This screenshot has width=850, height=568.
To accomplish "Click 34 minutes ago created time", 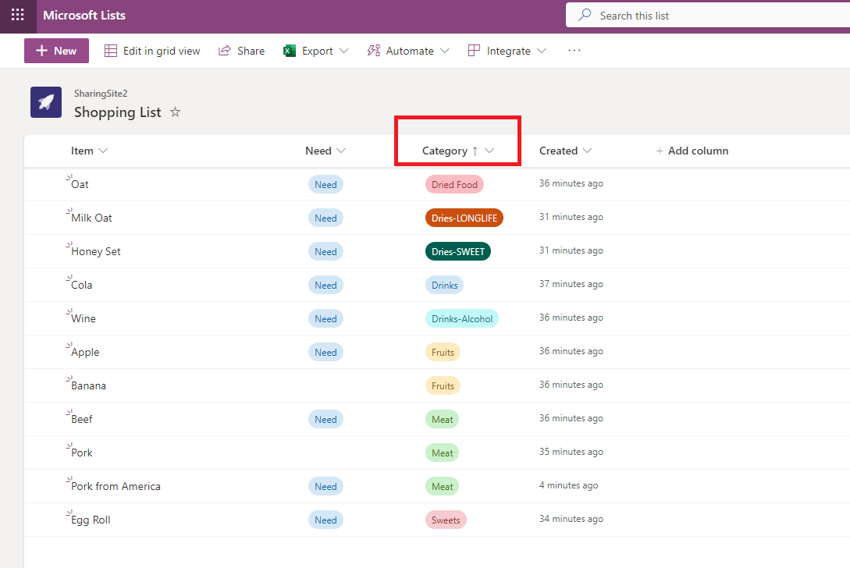I will [571, 519].
